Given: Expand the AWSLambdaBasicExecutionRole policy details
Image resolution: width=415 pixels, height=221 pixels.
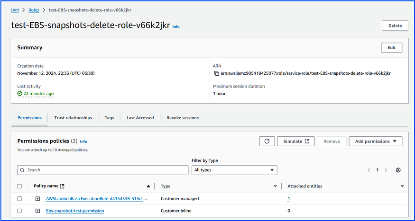Looking at the screenshot, I should [x=37, y=199].
